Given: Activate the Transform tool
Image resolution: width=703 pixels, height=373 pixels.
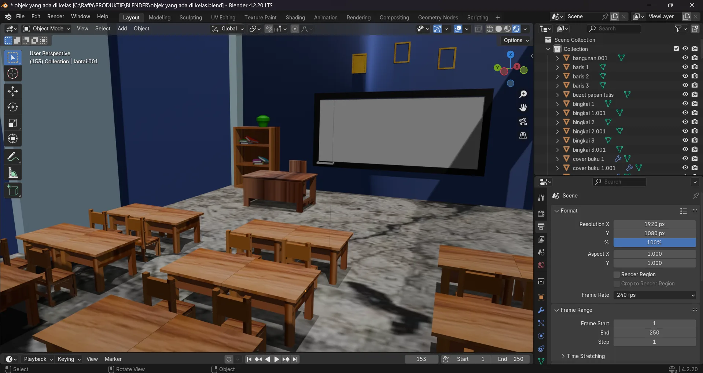Looking at the screenshot, I should [13, 139].
